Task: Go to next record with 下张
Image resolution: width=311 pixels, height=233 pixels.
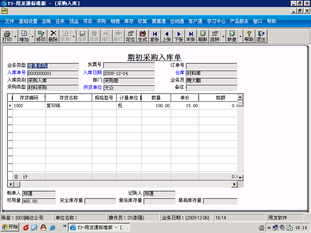Action: tap(179, 36)
